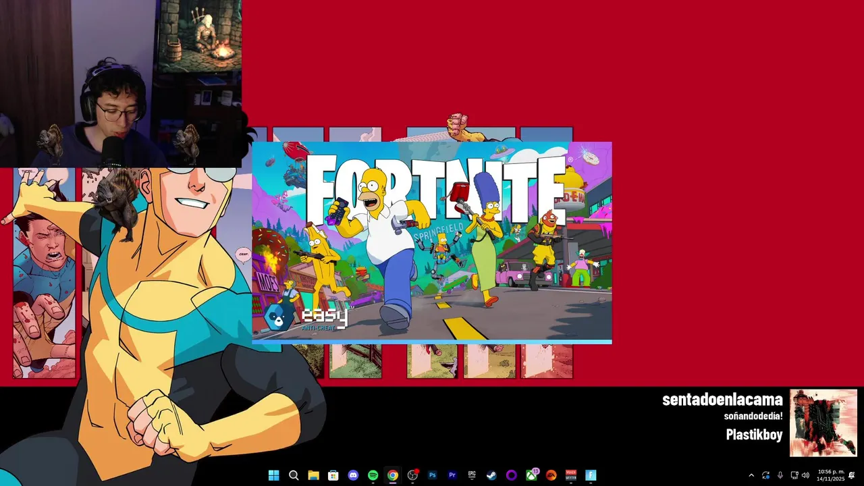Click the Fortnite Simpsons splash screen
Image resolution: width=864 pixels, height=486 pixels.
432,243
